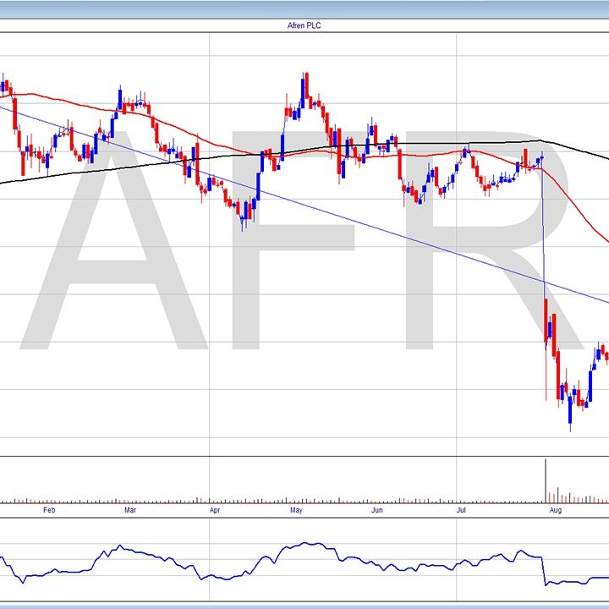The height and width of the screenshot is (609, 609).
Task: Select the Feb label on date axis
Action: tap(48, 511)
